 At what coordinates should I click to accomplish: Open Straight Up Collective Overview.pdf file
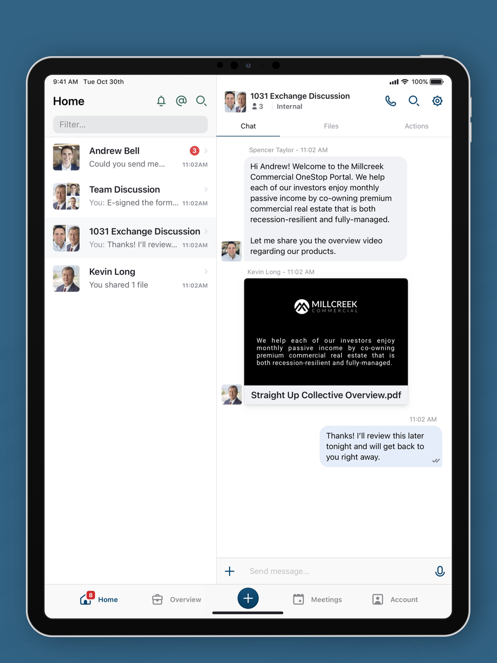click(326, 395)
